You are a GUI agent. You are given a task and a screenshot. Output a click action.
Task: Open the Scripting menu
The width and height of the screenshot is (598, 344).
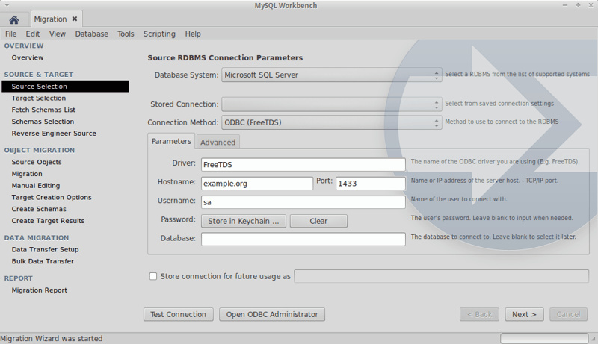click(159, 34)
